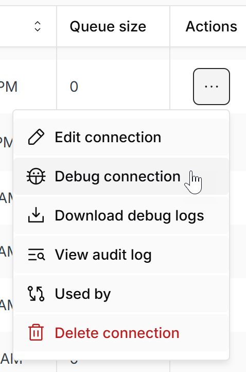
Task: Click the download tray icon
Action: tap(36, 215)
